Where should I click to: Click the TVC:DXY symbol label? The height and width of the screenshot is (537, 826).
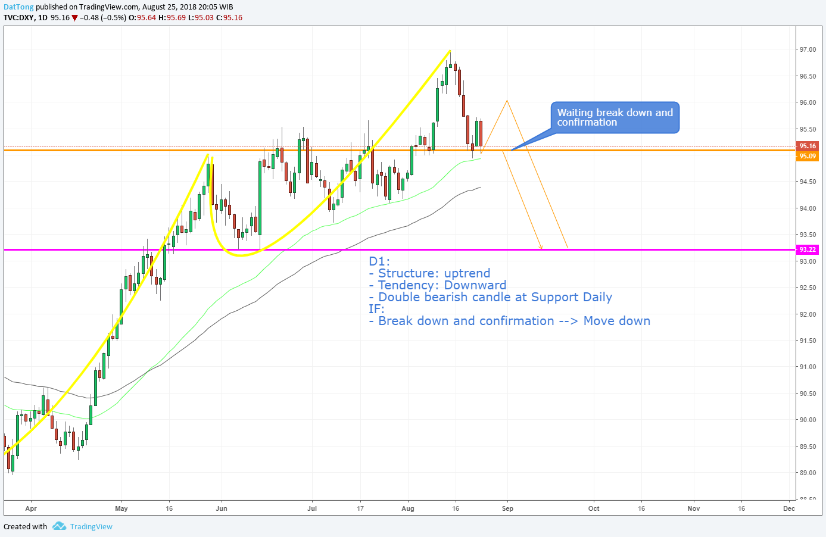tap(19, 18)
